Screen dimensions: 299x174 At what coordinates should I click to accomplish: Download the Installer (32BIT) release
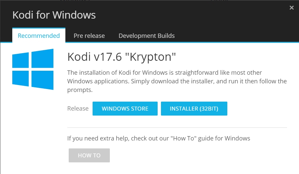[x=194, y=109]
